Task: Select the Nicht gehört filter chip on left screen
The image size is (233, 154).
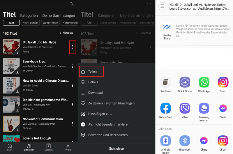Action: [x=30, y=23]
